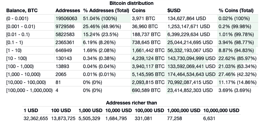Screen dimensions: 278x126
Task: Select the $USD column header
Action: [x=174, y=10]
